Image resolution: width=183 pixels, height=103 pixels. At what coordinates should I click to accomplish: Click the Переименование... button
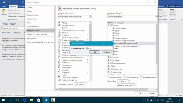coord(149,77)
